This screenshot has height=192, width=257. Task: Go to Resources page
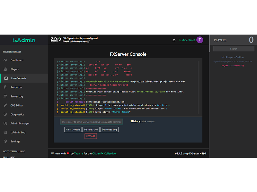(x=24, y=87)
